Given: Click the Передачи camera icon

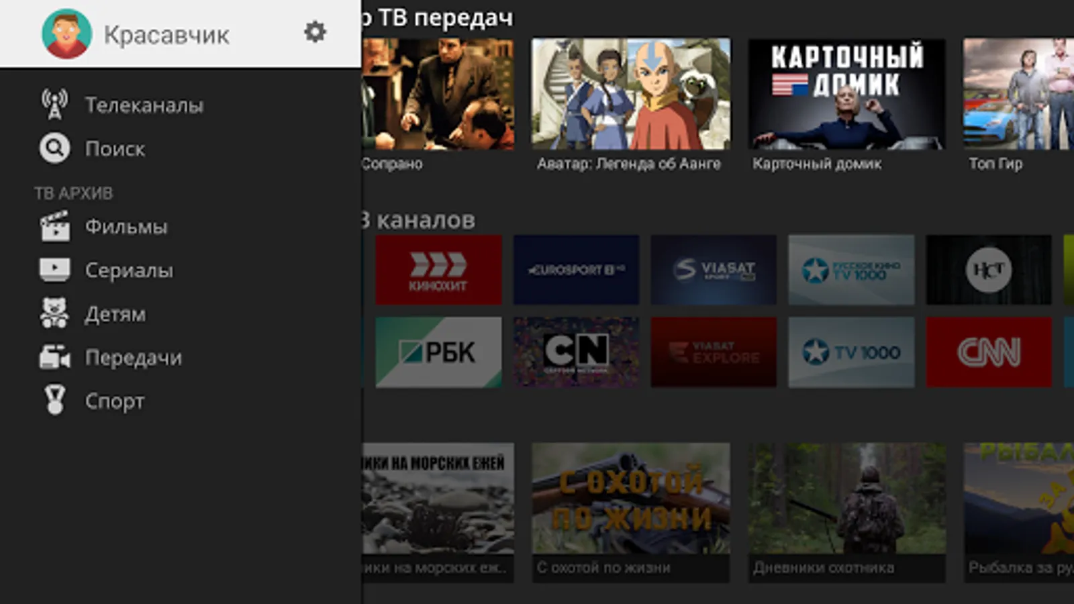Looking at the screenshot, I should click(x=54, y=357).
